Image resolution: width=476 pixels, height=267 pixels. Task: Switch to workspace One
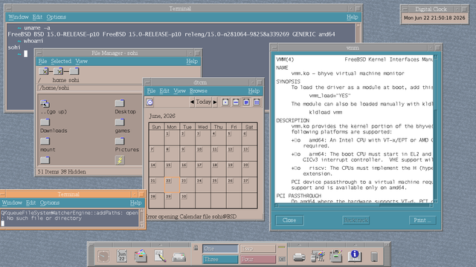(220, 248)
